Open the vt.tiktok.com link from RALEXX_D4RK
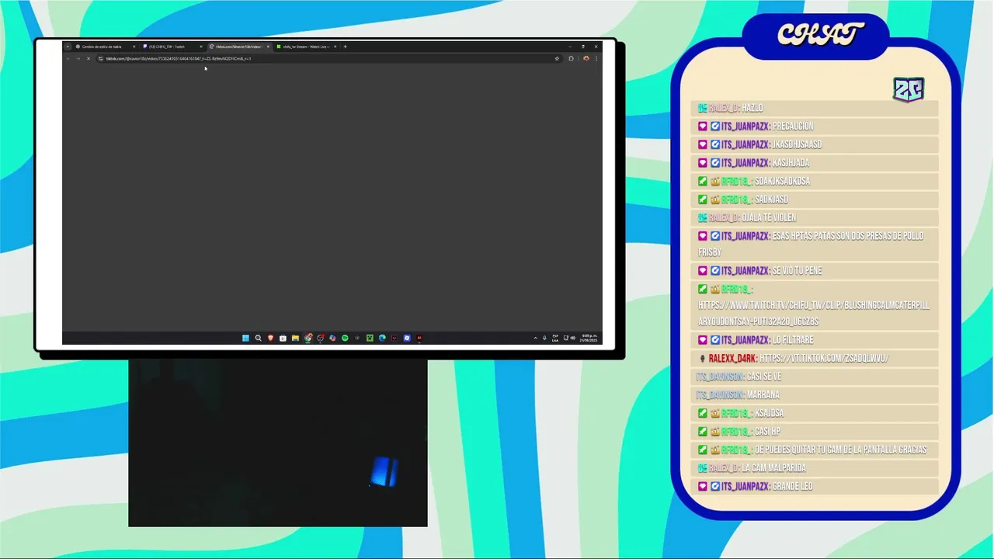This screenshot has height=559, width=994. click(824, 358)
